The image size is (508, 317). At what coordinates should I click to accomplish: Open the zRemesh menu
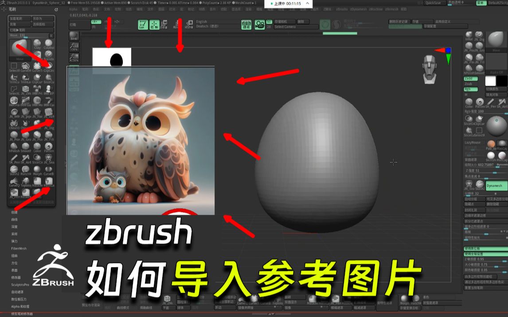(392, 9)
